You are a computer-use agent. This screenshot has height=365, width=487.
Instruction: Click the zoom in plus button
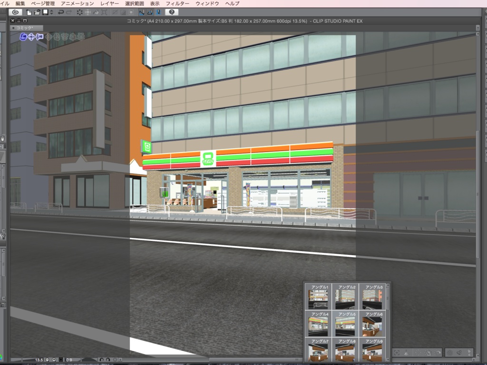54,360
